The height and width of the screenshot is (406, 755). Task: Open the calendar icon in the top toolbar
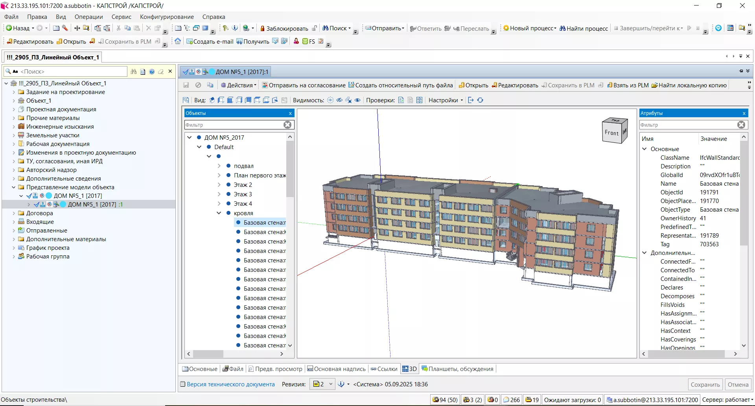730,28
